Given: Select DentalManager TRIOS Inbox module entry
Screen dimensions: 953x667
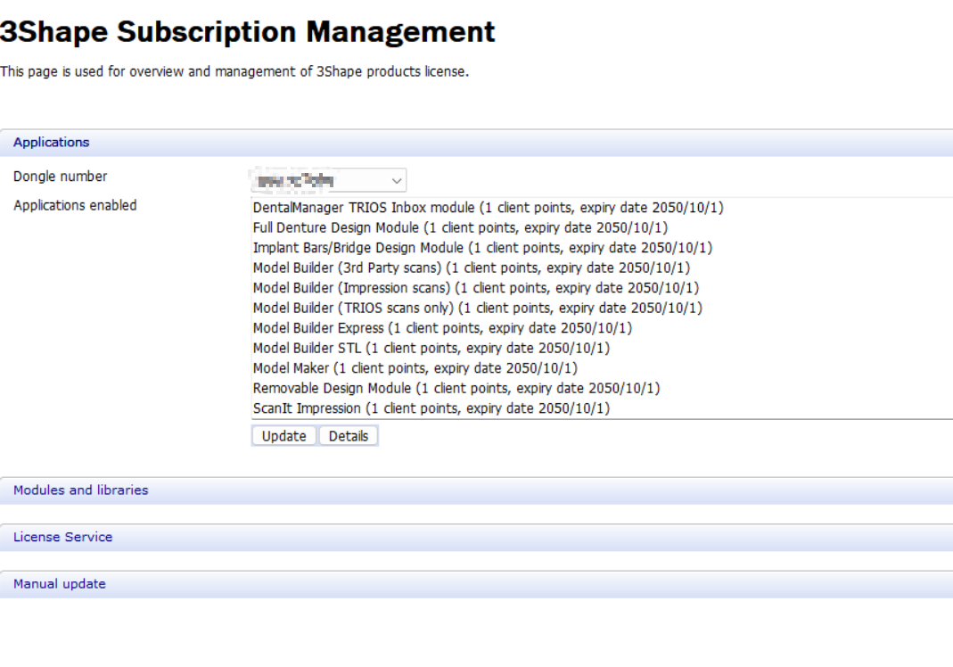Looking at the screenshot, I should tap(488, 208).
